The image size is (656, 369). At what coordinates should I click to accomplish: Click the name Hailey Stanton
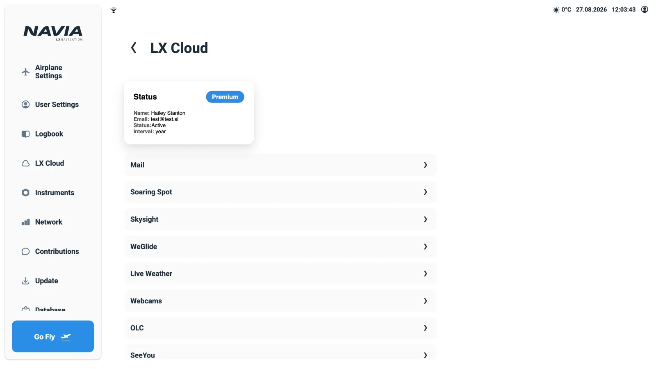tap(168, 113)
